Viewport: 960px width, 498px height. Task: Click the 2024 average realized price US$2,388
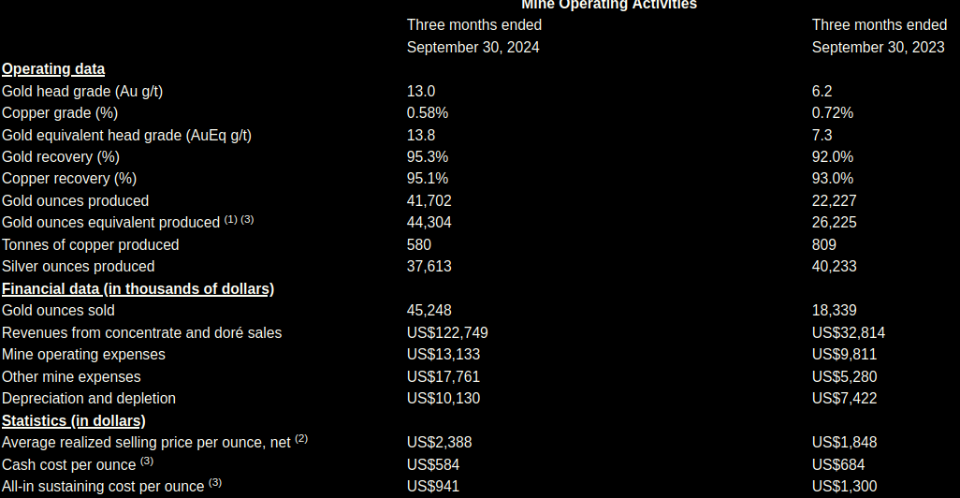click(x=440, y=442)
